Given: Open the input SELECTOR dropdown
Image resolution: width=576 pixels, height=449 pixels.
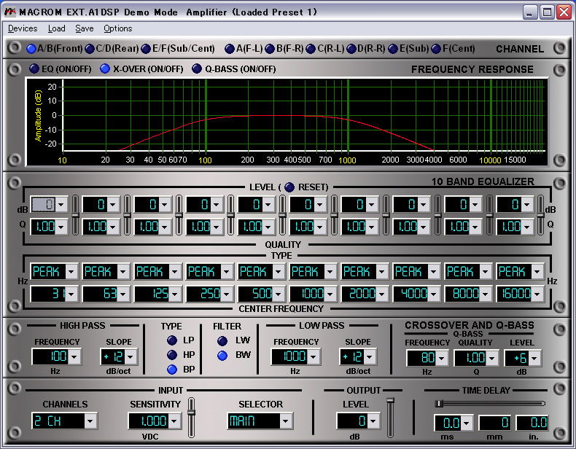Looking at the screenshot, I should tap(285, 421).
